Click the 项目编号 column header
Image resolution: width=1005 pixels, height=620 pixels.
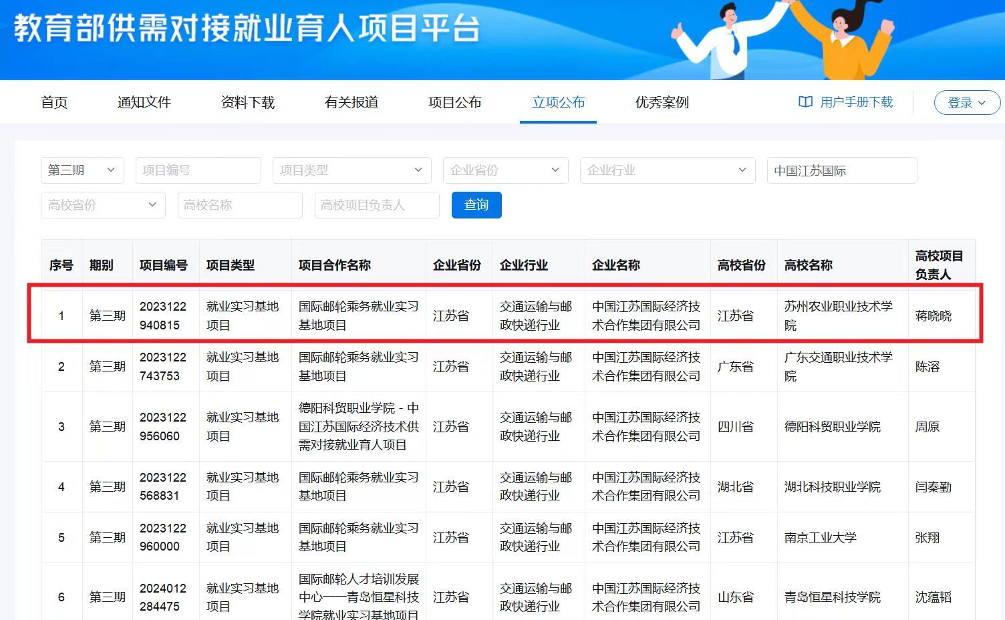tap(164, 265)
